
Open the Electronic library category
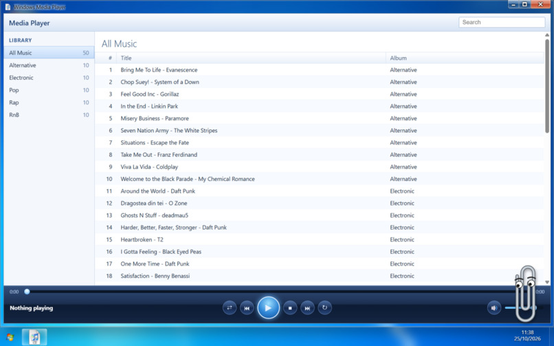pos(49,78)
